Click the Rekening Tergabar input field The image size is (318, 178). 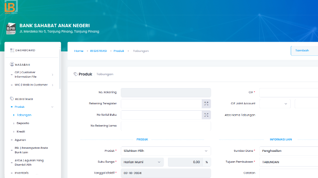click(x=161, y=103)
